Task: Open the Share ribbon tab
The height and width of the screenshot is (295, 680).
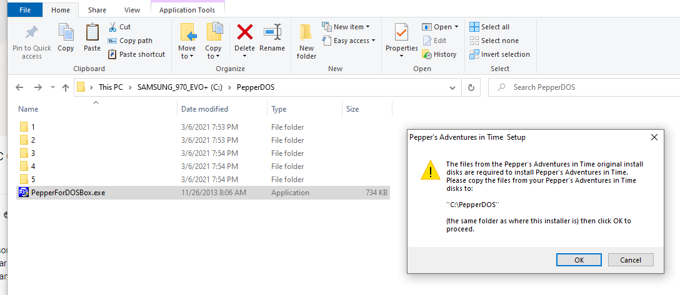Action: 97,10
